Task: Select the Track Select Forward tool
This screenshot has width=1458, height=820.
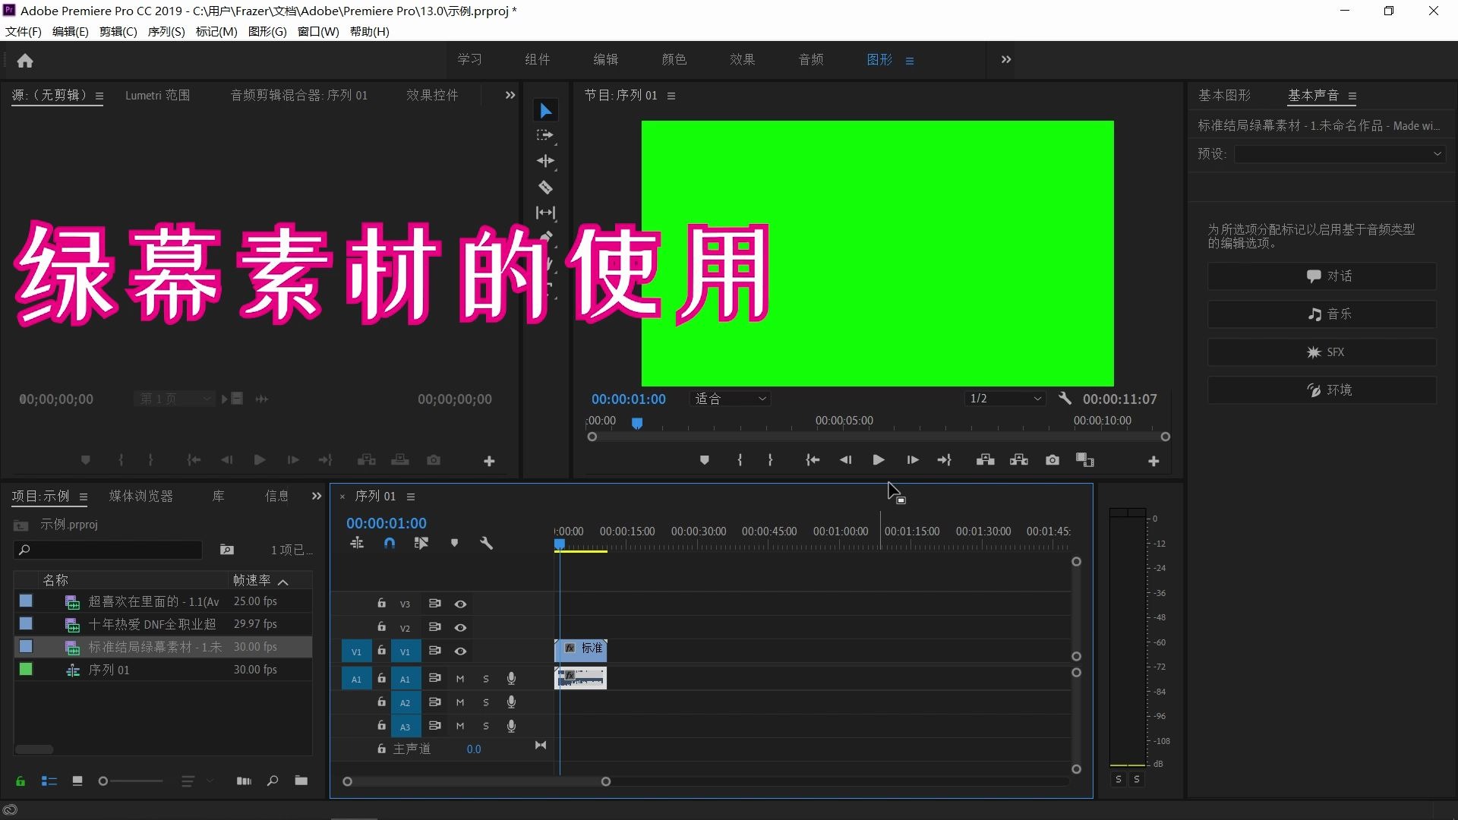Action: click(545, 135)
